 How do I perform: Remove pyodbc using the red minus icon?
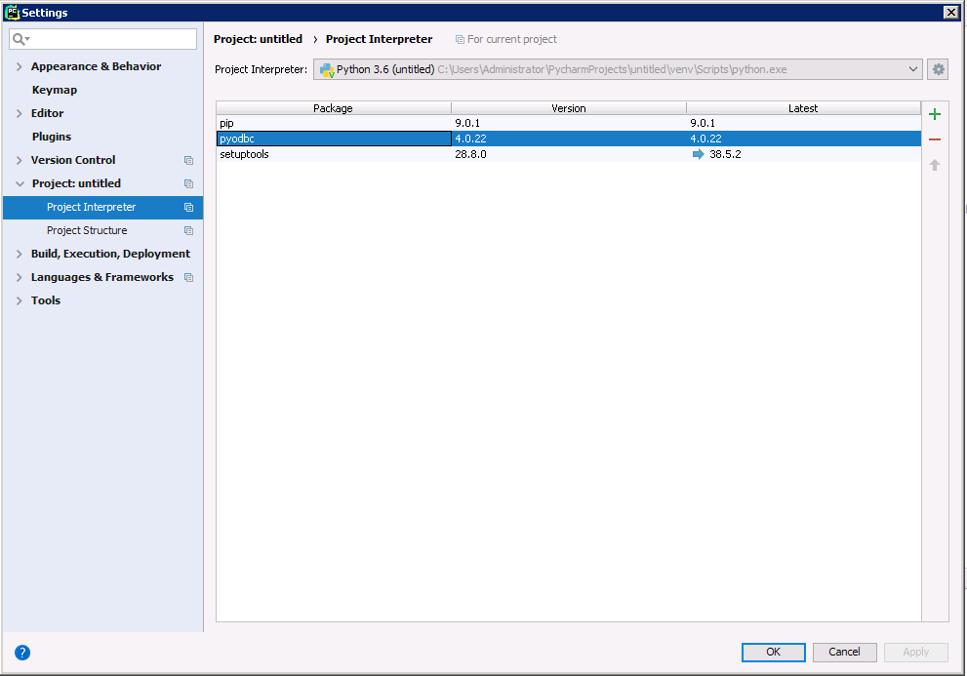[x=934, y=139]
